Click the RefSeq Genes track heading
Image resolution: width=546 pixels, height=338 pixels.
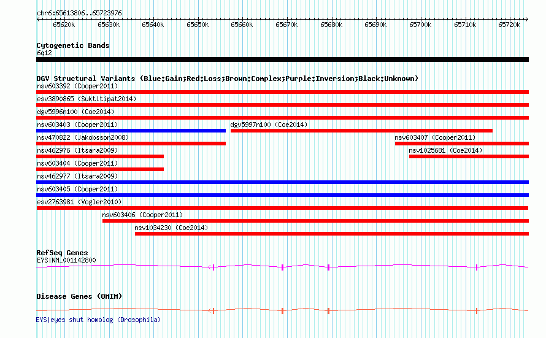62,253
